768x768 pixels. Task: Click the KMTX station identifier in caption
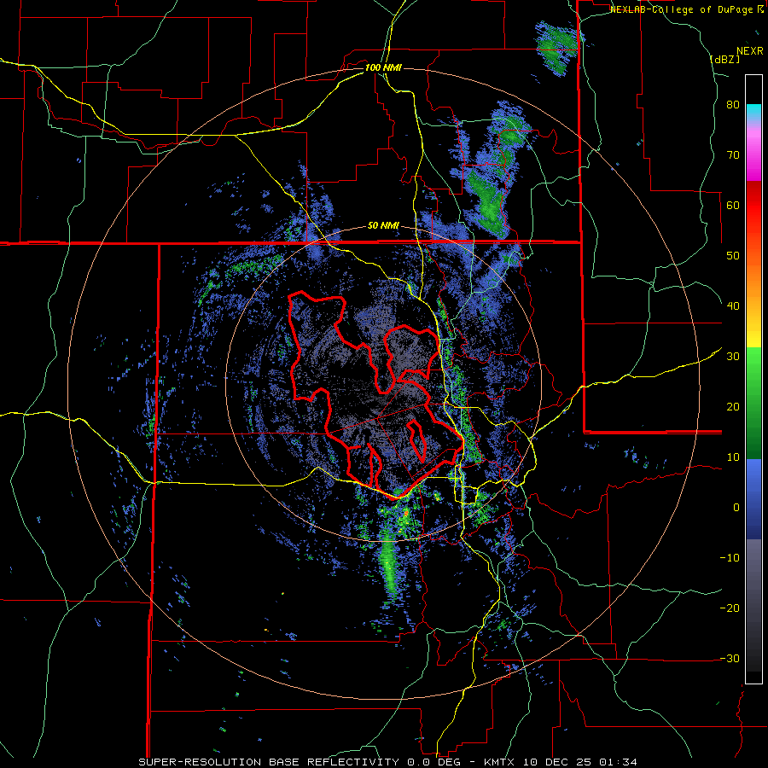click(x=501, y=762)
